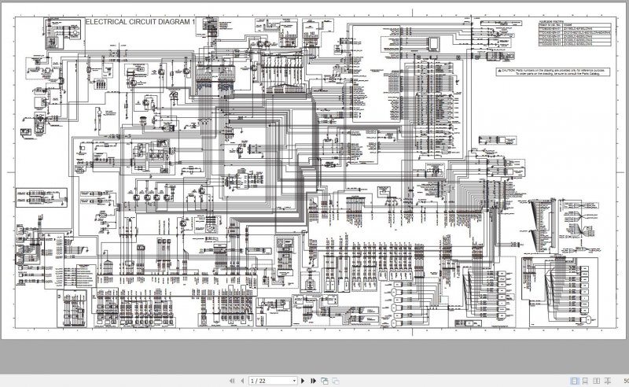Screen dimensions: 629x387
Task: Select continuous facing pages layout
Action: click(x=608, y=381)
